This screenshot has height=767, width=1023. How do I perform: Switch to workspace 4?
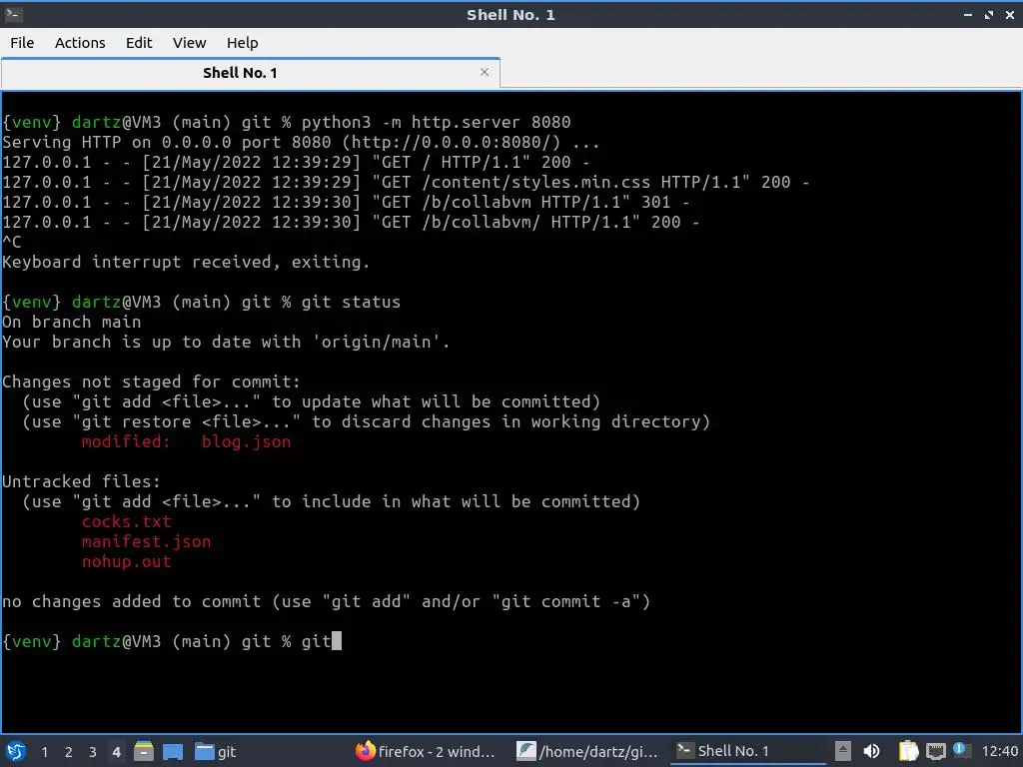point(116,752)
